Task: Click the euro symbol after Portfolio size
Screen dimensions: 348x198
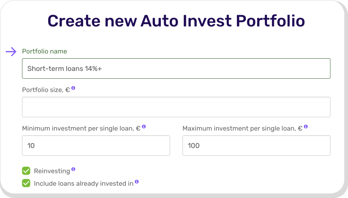Action: 67,90
